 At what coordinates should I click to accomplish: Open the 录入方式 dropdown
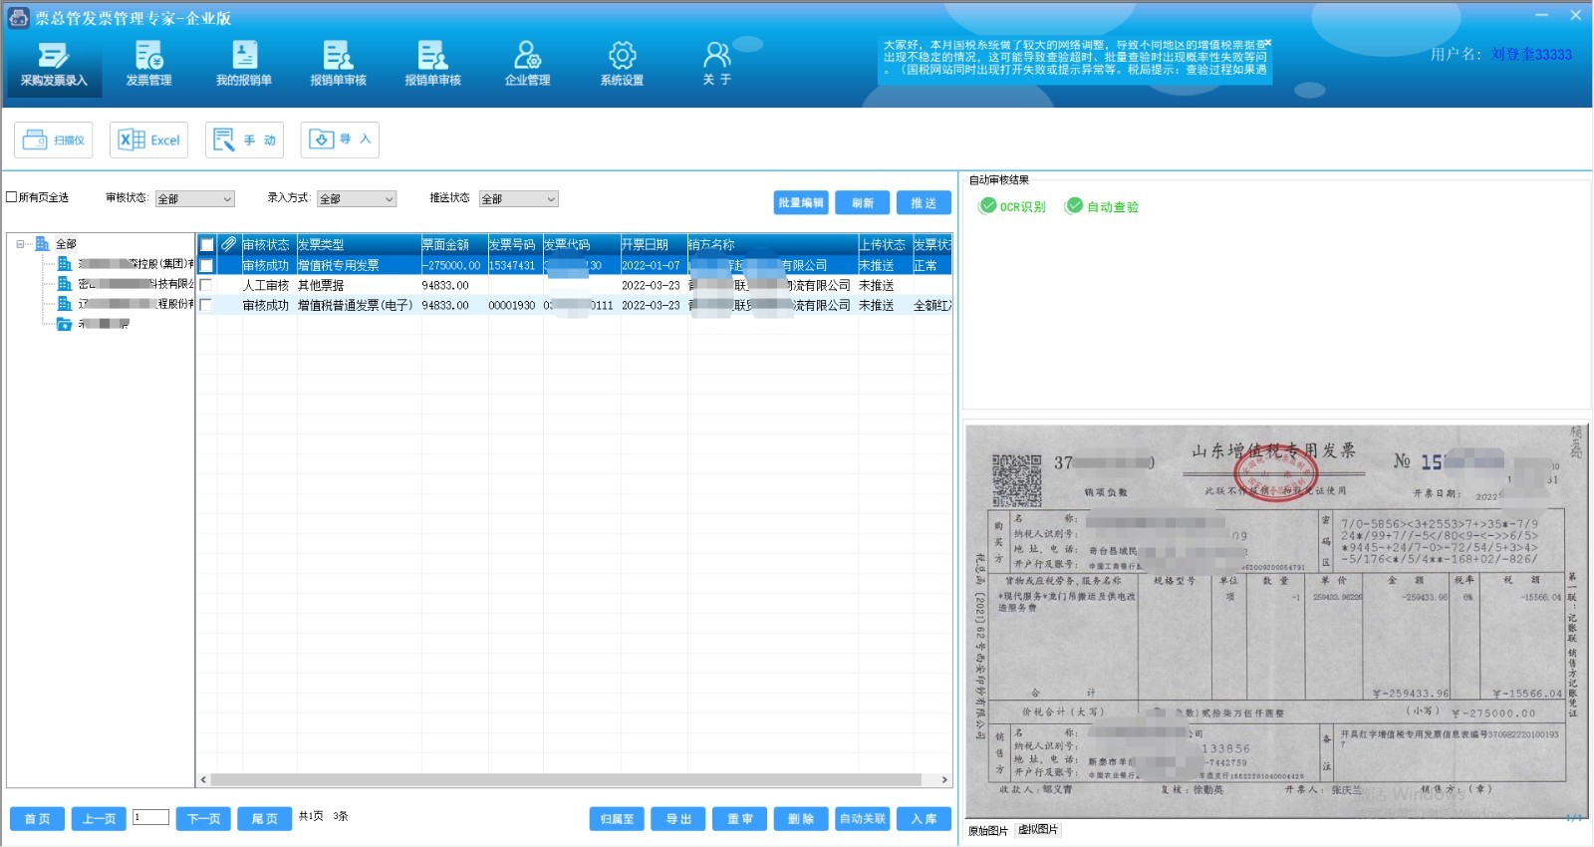[x=357, y=199]
